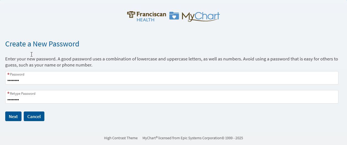The height and width of the screenshot is (145, 347).
Task: Click the red asterisk beside Retype Password
Action: click(8, 94)
